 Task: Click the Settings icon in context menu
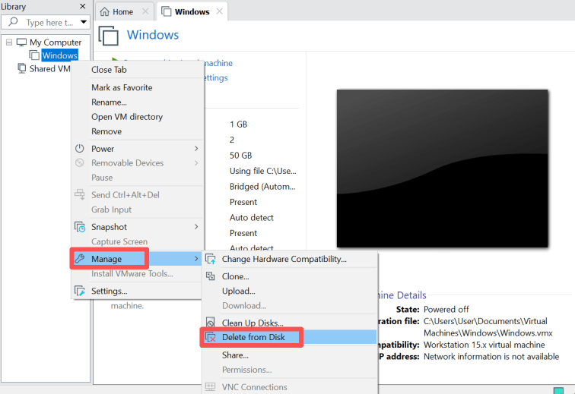80,291
